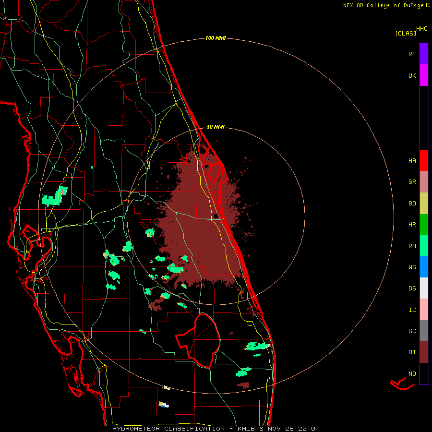Click the magenta UK color swatch
Viewport: 432px width, 432px height.
tap(424, 75)
